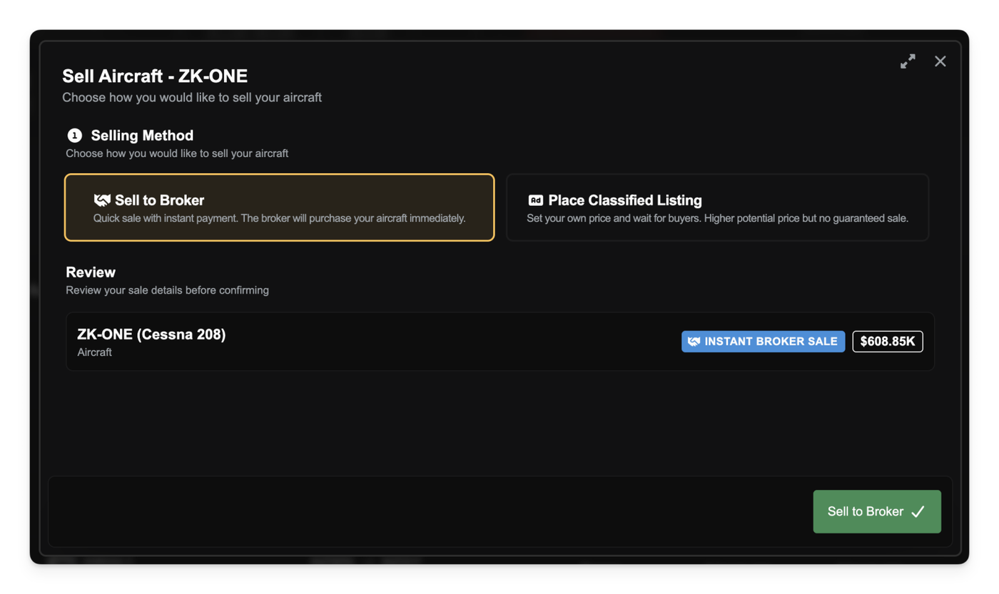Click the handshake icon in the blue badge

tap(694, 342)
